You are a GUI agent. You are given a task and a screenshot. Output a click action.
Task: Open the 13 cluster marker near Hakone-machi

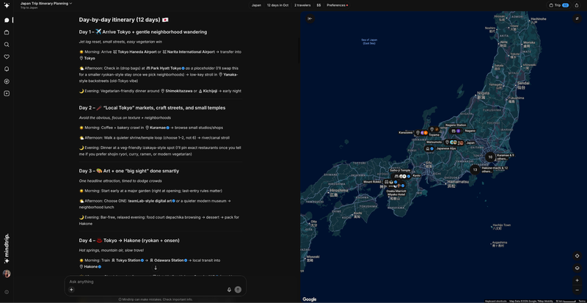(475, 169)
